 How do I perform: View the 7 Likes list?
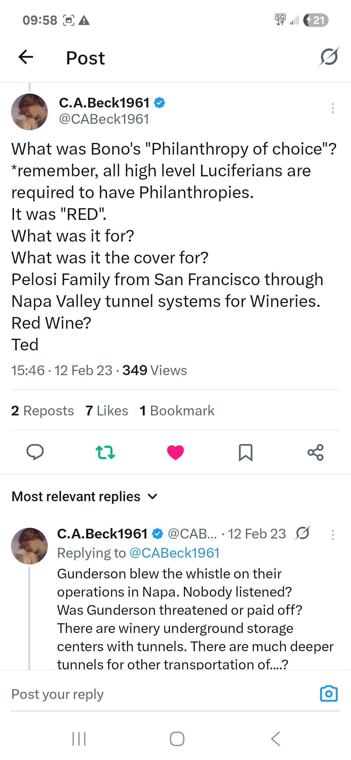click(x=107, y=411)
